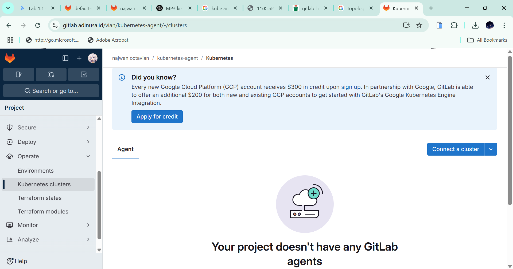Viewport: 513px width, 269px height.
Task: Open Terraform states menu item
Action: pos(40,198)
